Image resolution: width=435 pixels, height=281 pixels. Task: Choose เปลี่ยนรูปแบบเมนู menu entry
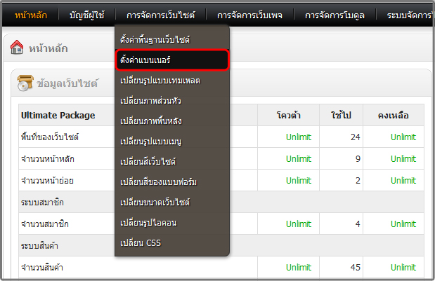click(x=172, y=141)
